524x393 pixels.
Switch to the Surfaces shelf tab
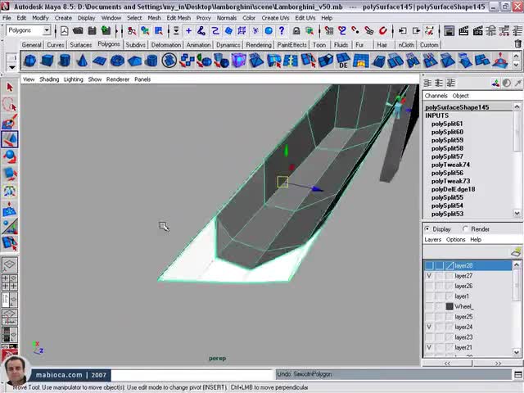[80, 45]
